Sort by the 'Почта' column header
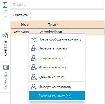Screen dimensions: 105x104 click(53, 25)
